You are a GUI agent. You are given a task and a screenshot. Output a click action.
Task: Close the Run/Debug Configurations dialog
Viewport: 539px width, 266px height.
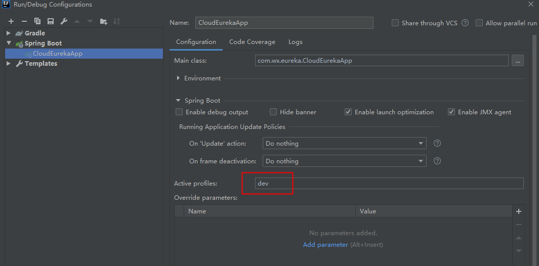pyautogui.click(x=531, y=4)
